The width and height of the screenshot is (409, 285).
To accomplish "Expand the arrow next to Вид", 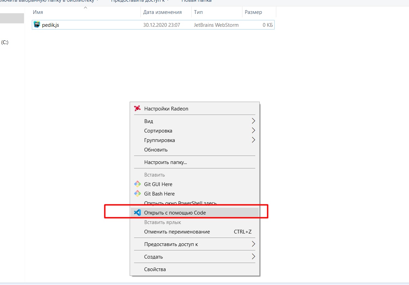I will [x=253, y=121].
